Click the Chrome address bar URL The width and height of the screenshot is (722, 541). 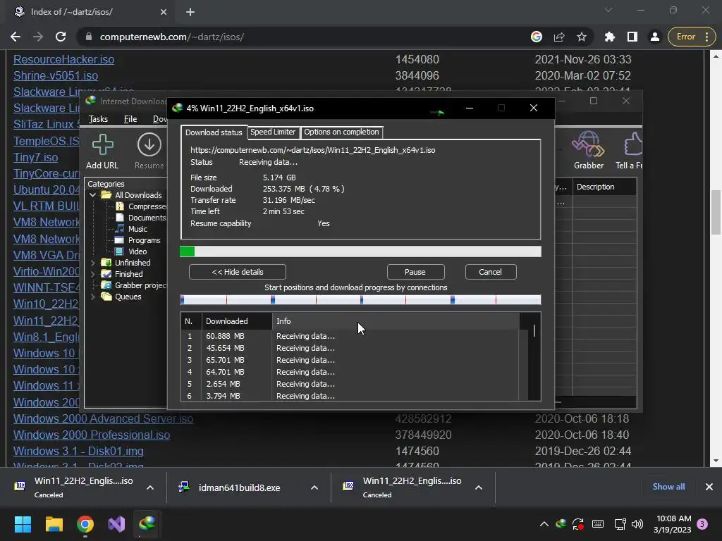(x=172, y=37)
